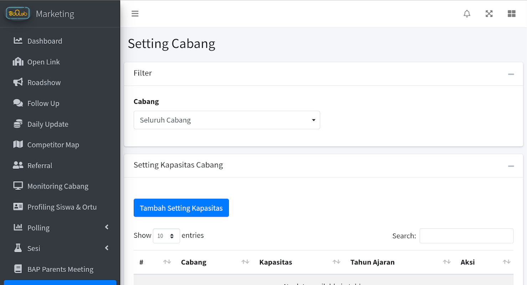Click the Daily Update coins icon
This screenshot has height=285, width=527.
[x=18, y=124]
